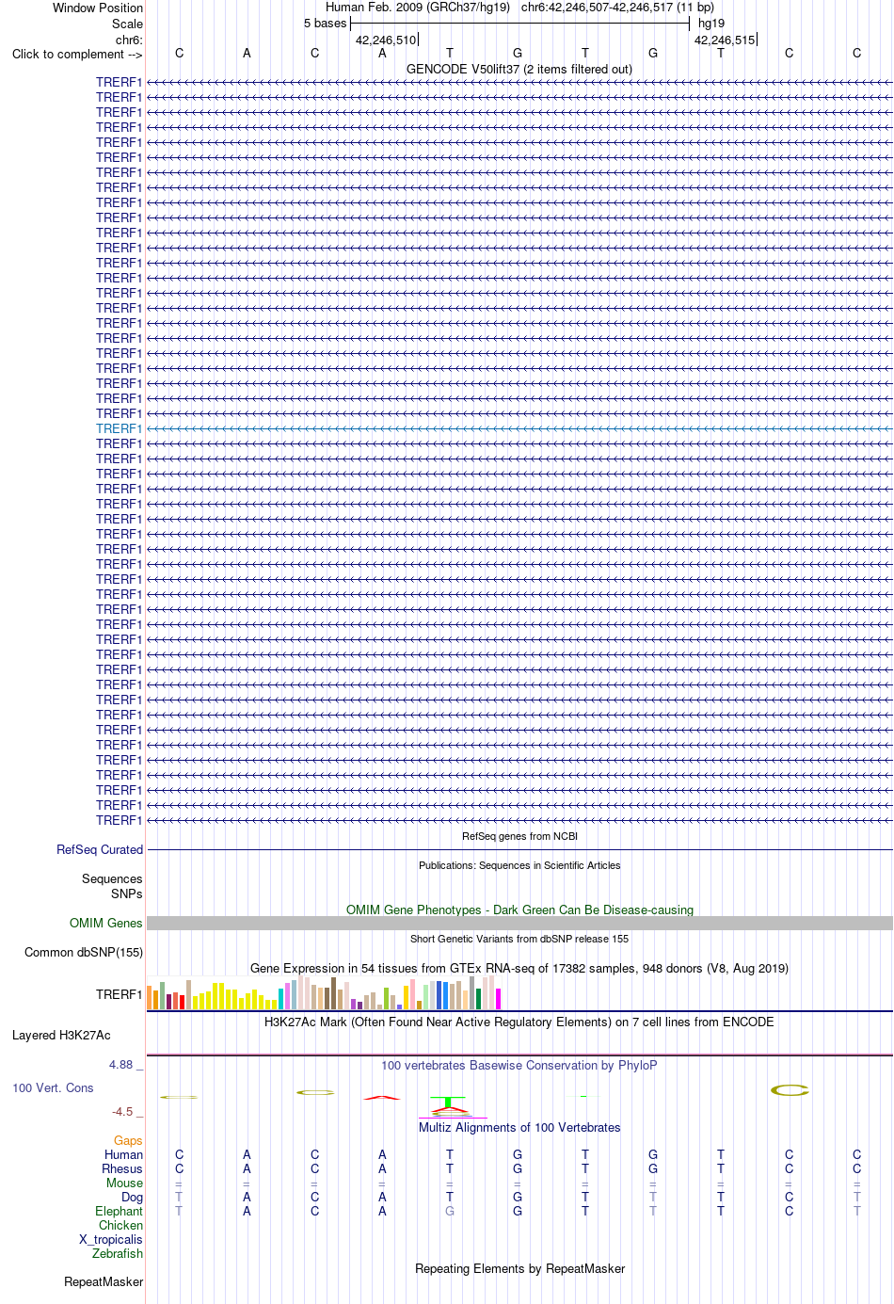Select the 'Elephant' alignment row label

click(119, 1211)
